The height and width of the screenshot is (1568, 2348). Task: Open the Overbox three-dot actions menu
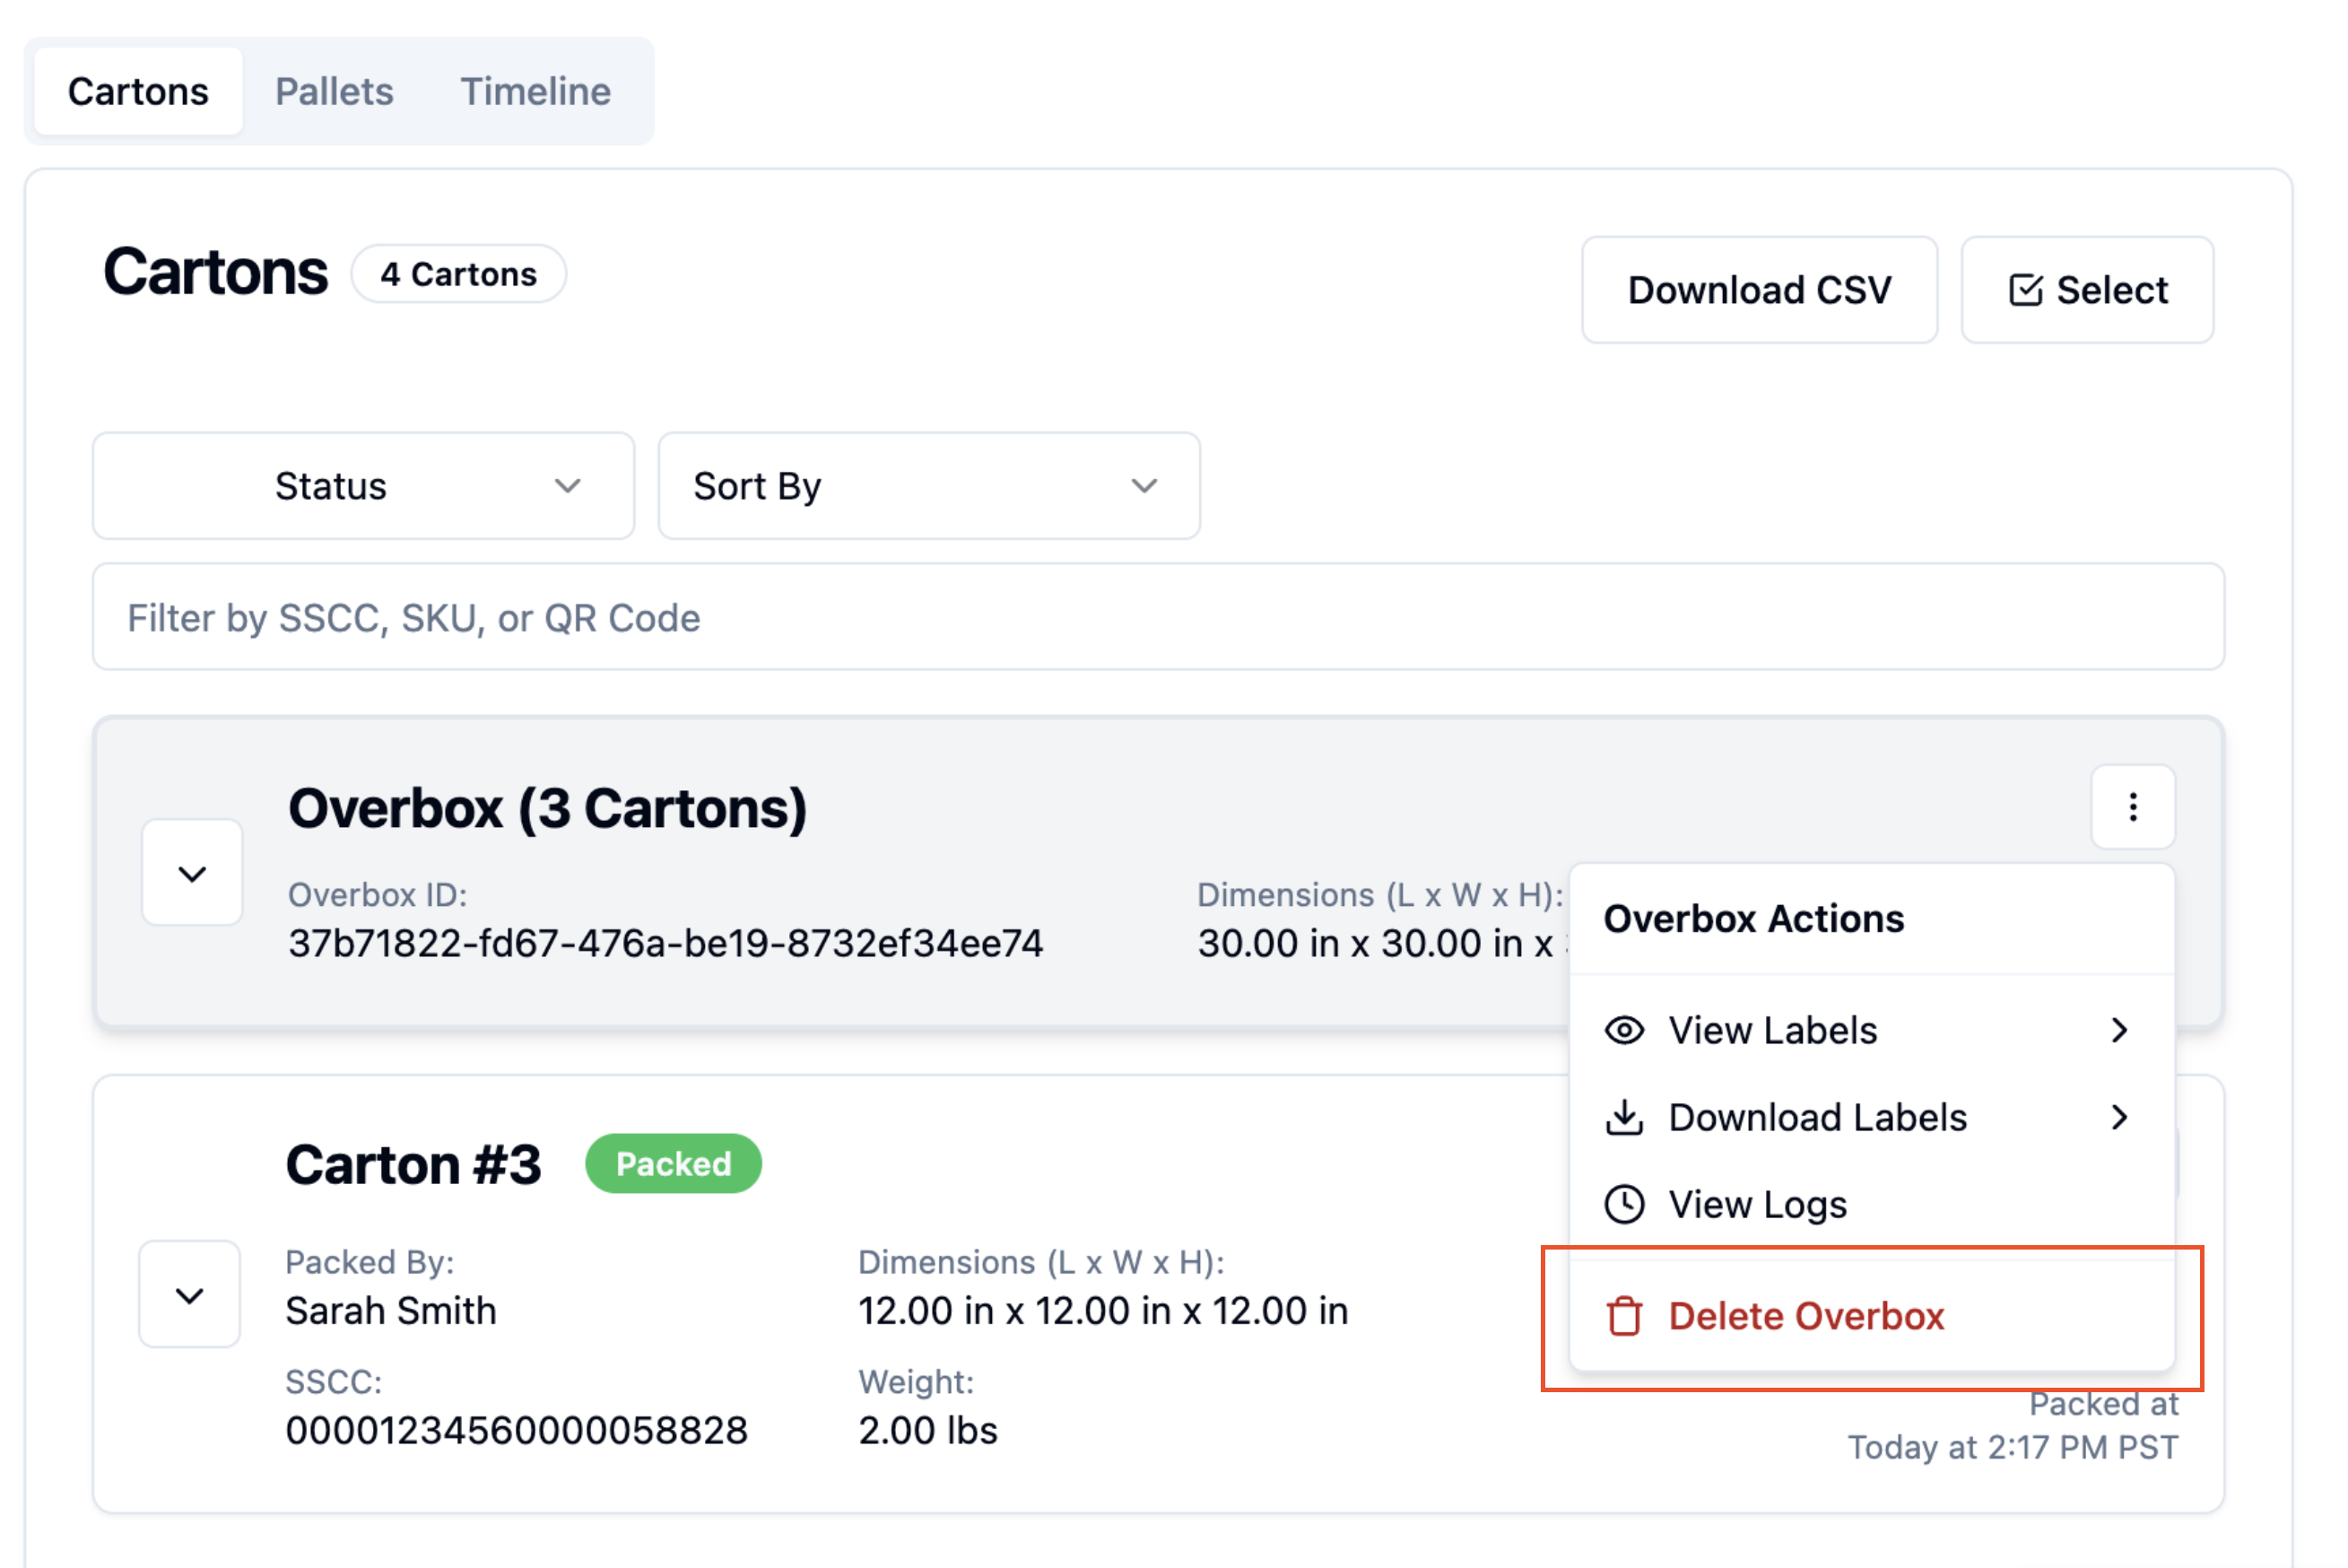pyautogui.click(x=2132, y=807)
